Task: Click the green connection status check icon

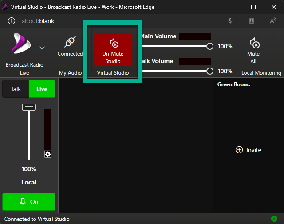Action: [x=274, y=219]
